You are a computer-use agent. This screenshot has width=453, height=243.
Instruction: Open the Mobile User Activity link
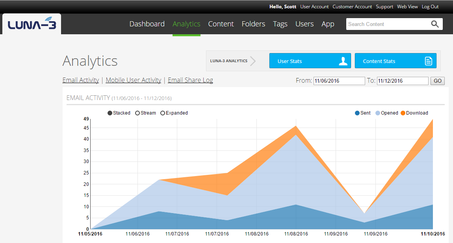tap(134, 80)
